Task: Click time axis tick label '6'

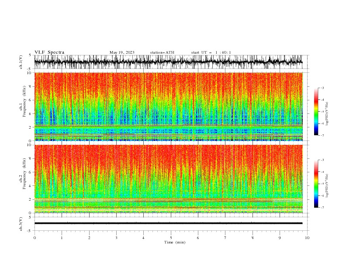Action: coord(198,238)
